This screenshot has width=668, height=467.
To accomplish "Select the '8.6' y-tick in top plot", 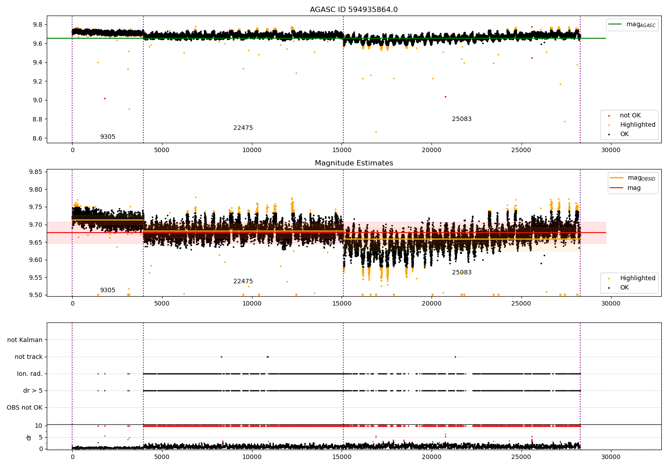I will click(38, 138).
